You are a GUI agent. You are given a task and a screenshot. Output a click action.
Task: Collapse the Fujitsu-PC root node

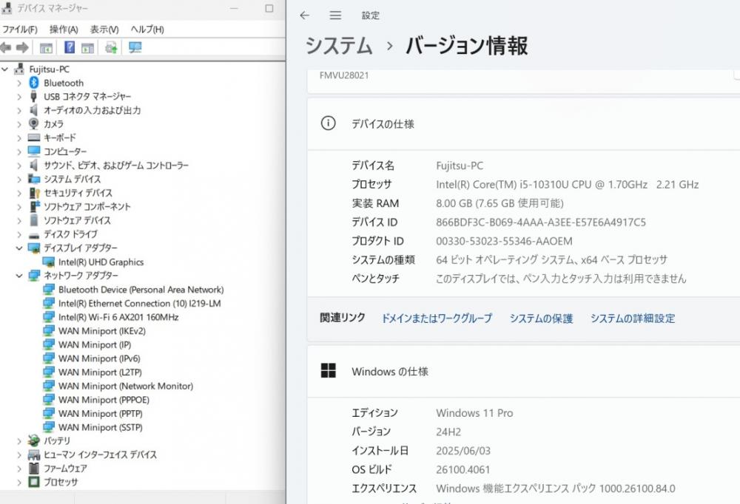click(x=4, y=69)
